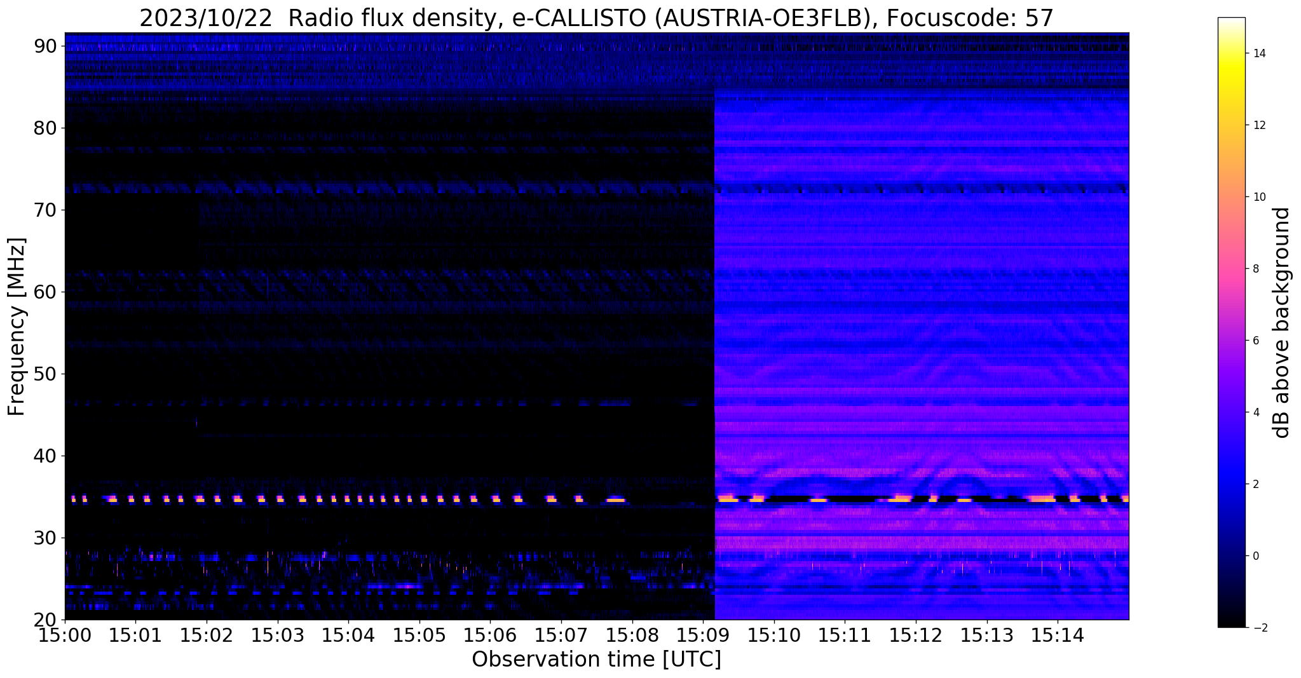1301x678 pixels.
Task: Click the 15:11 time tick label
Action: [x=845, y=634]
